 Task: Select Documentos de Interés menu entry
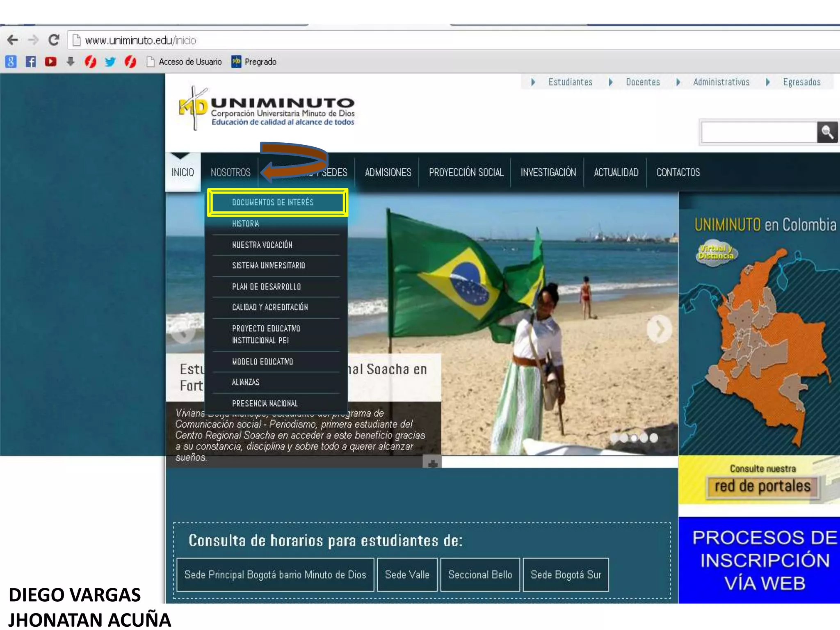pos(273,202)
